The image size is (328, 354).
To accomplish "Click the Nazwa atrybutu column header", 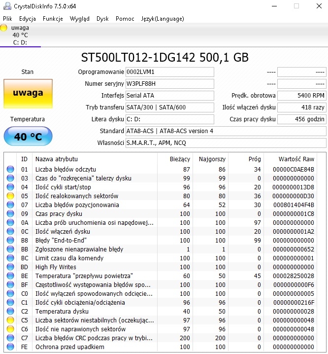I will pos(95,159).
